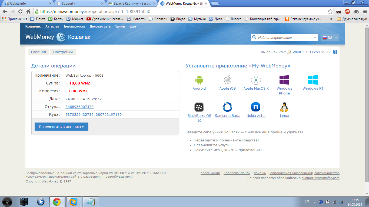Image resolution: width=369 pixels, height=207 pixels.
Task: Reload the current page
Action: coord(20,12)
